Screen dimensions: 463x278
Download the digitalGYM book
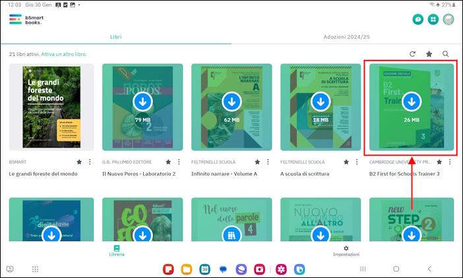(51, 235)
